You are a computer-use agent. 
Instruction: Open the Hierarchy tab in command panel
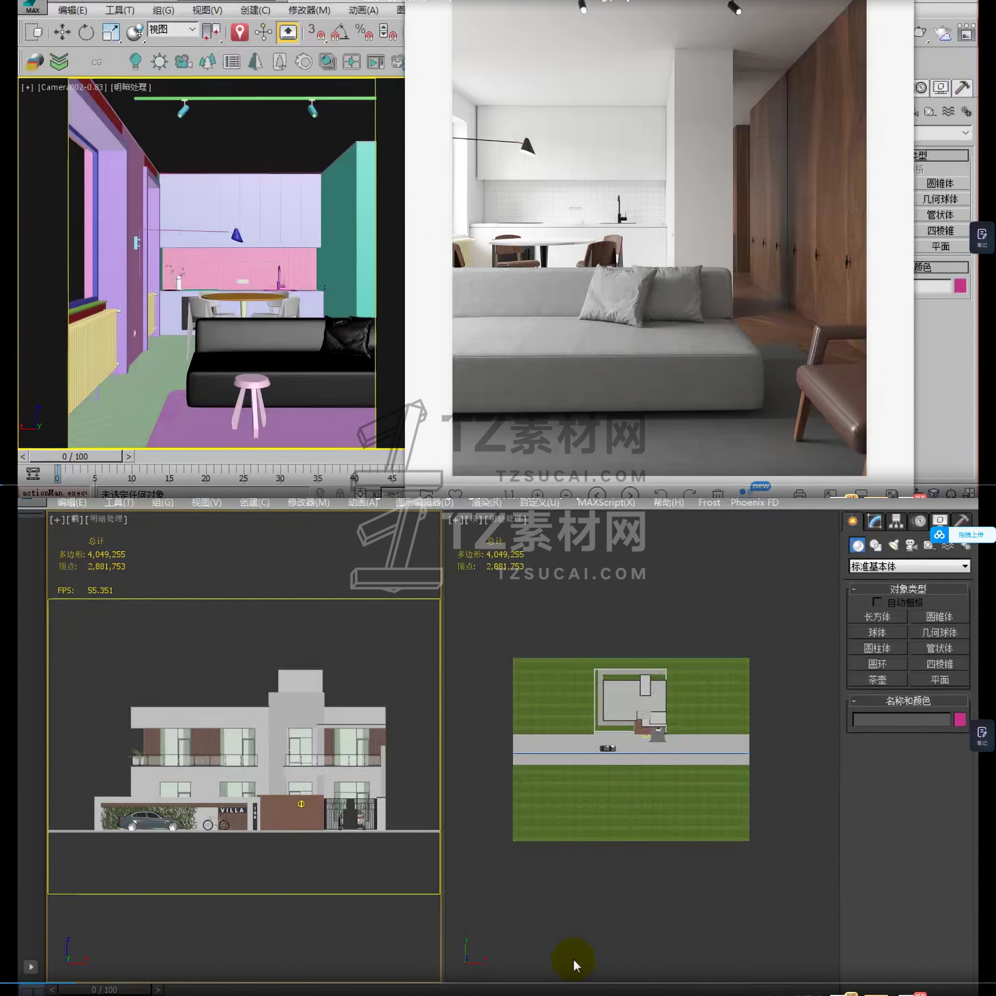896,521
